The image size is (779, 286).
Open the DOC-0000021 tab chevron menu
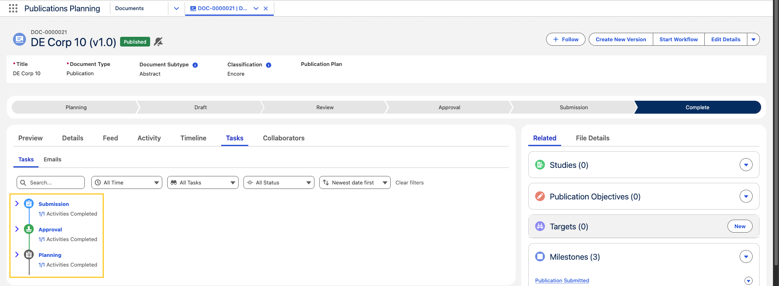pyautogui.click(x=256, y=8)
